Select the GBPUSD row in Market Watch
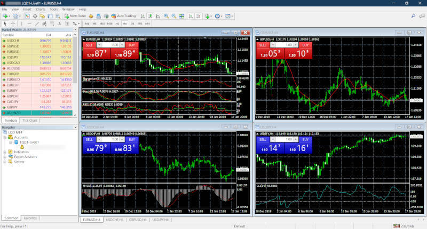Screen dimensions: 427x229 coord(14,45)
